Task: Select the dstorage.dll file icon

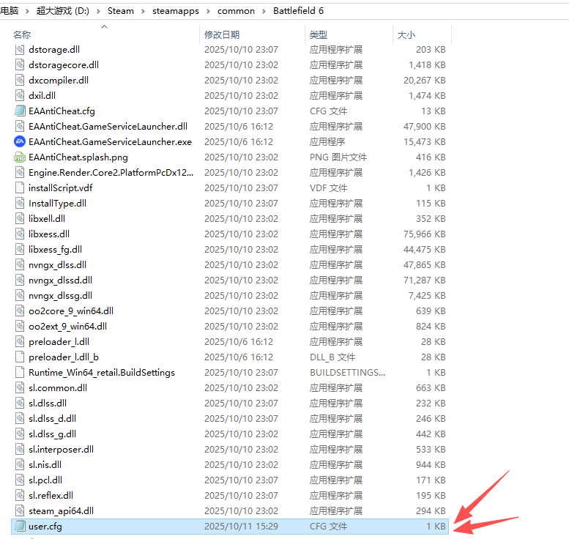Action: (x=20, y=49)
